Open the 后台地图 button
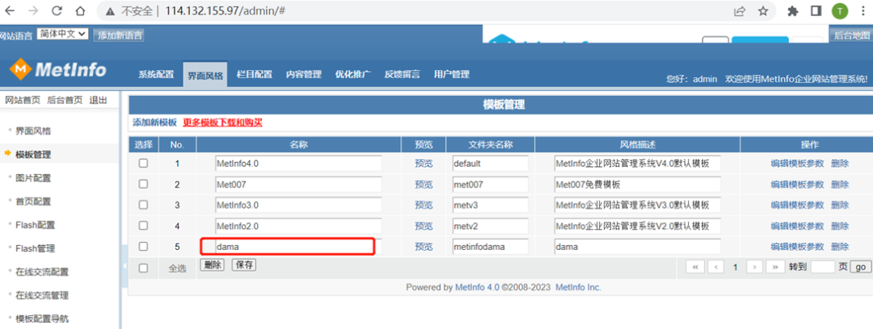 pos(851,35)
